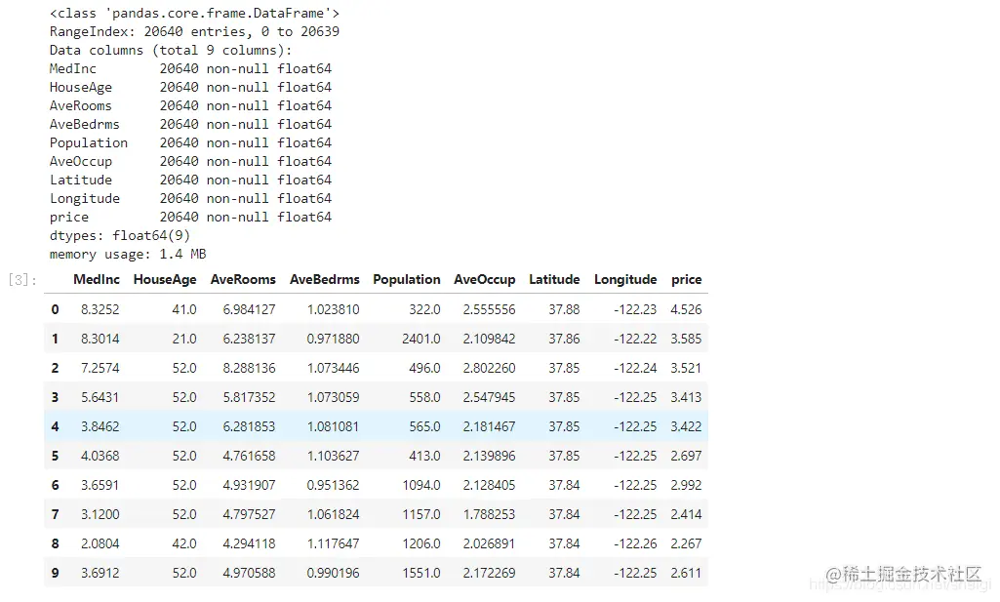Click the AveOccup value 2.802260
This screenshot has width=1000, height=602.
pyautogui.click(x=489, y=368)
